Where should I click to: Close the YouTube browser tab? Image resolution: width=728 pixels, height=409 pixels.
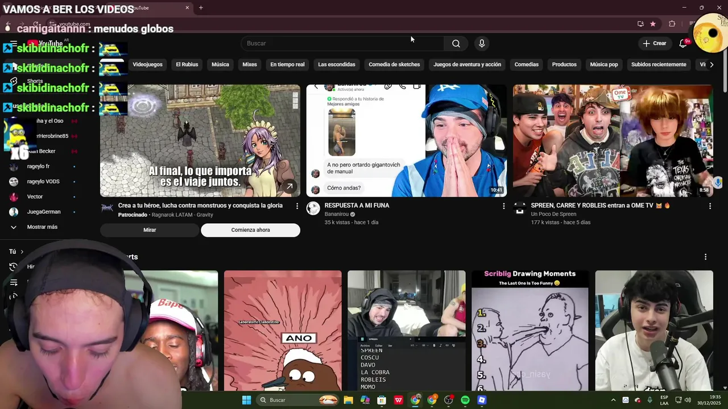point(187,7)
